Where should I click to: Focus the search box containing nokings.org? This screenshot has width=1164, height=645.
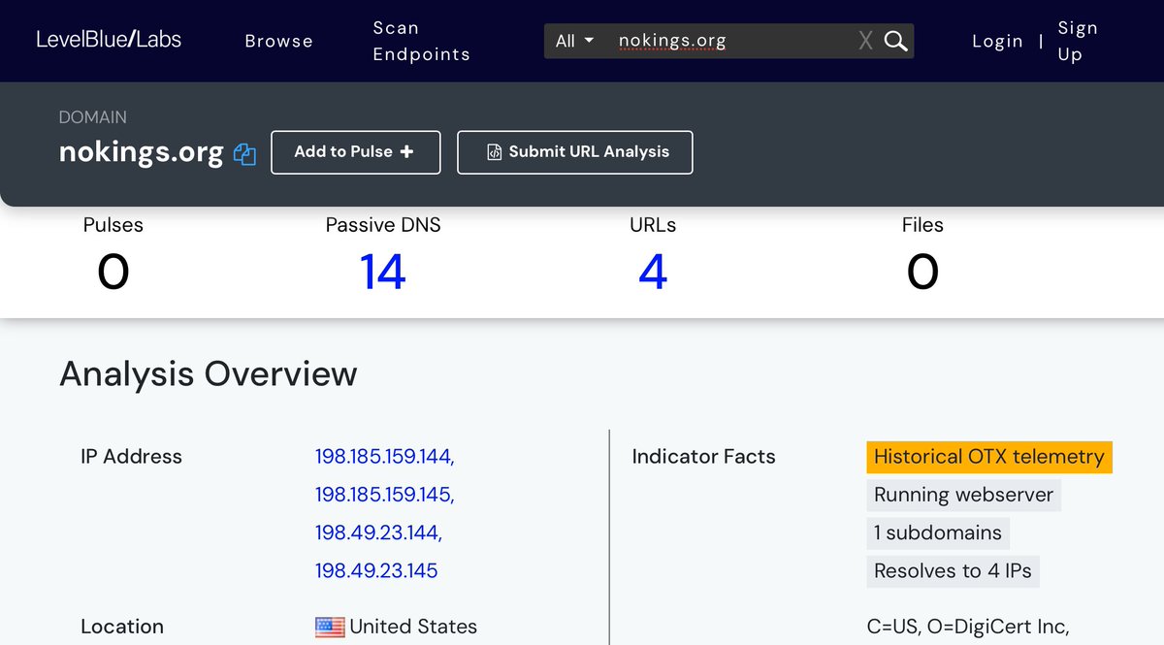732,41
